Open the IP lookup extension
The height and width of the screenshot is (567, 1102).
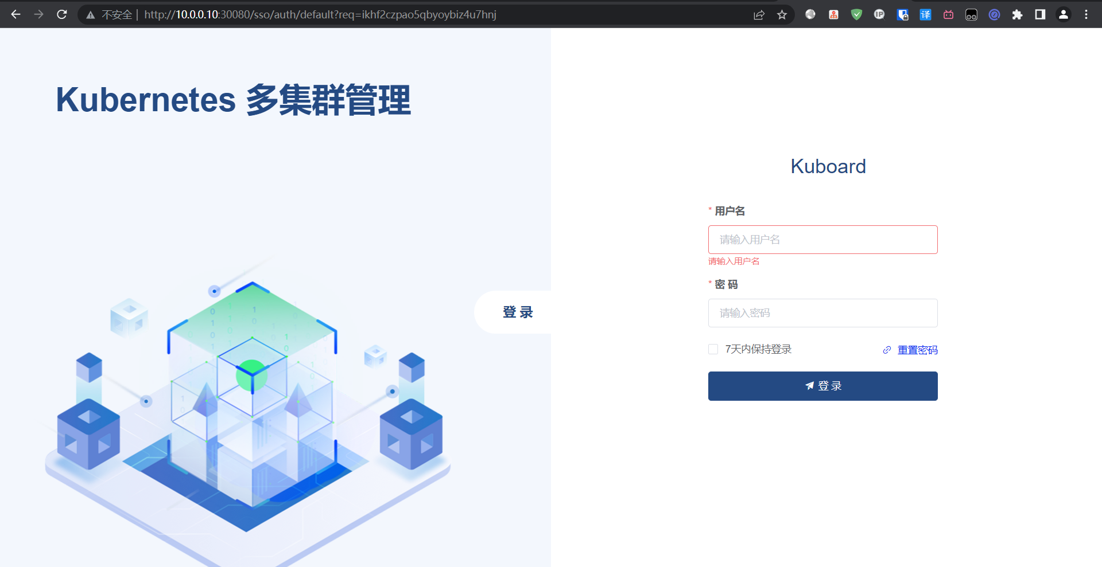(x=879, y=14)
